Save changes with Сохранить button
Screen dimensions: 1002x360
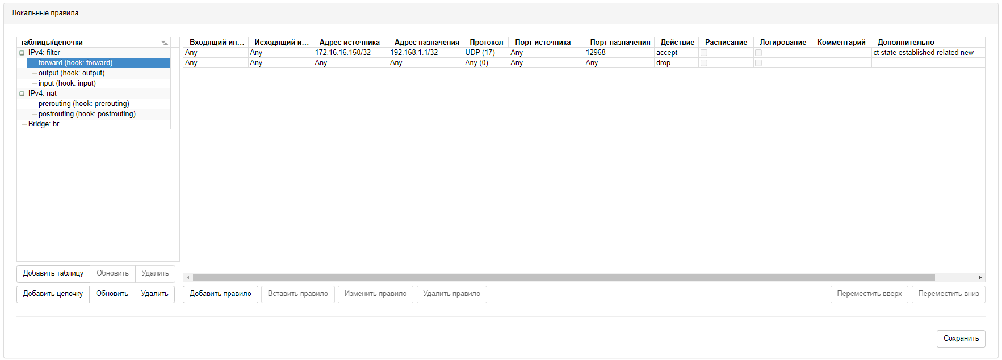point(961,338)
